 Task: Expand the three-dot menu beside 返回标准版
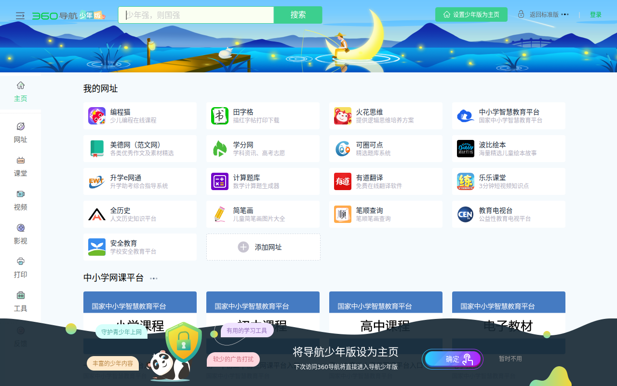click(x=565, y=14)
